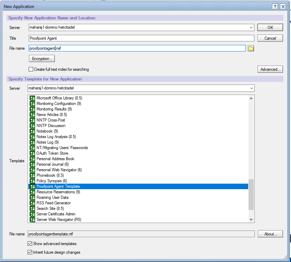The height and width of the screenshot is (262, 291).
Task: Open the Advanced options
Action: [270, 69]
